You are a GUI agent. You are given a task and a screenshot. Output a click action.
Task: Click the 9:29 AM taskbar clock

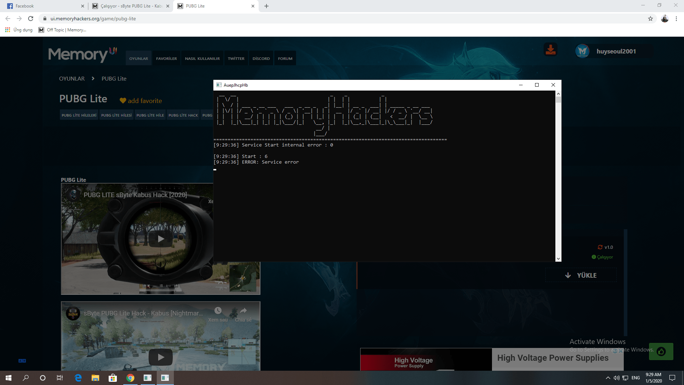pos(653,378)
